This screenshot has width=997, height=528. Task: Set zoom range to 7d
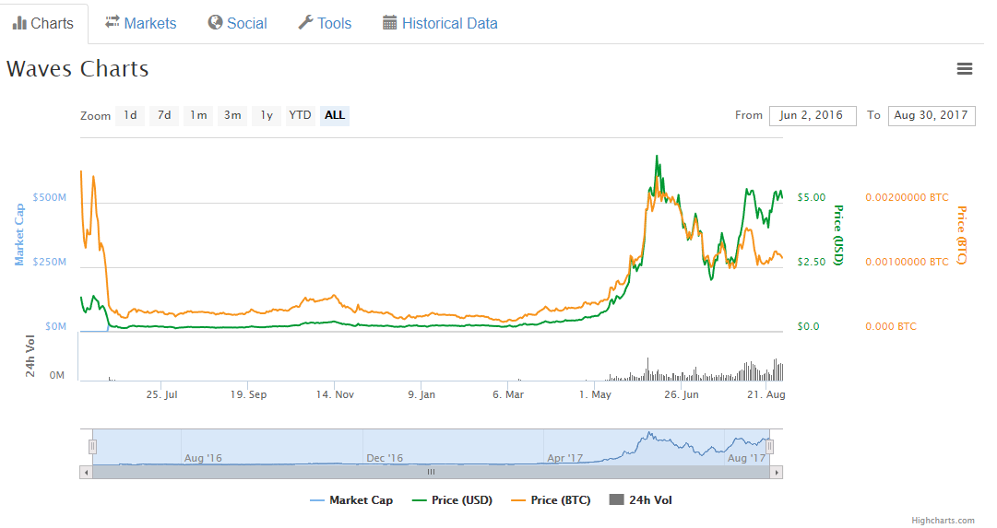(x=164, y=115)
